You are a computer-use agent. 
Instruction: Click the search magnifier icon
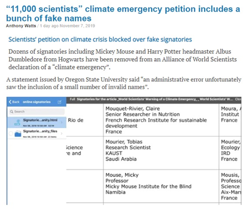(x=11, y=112)
